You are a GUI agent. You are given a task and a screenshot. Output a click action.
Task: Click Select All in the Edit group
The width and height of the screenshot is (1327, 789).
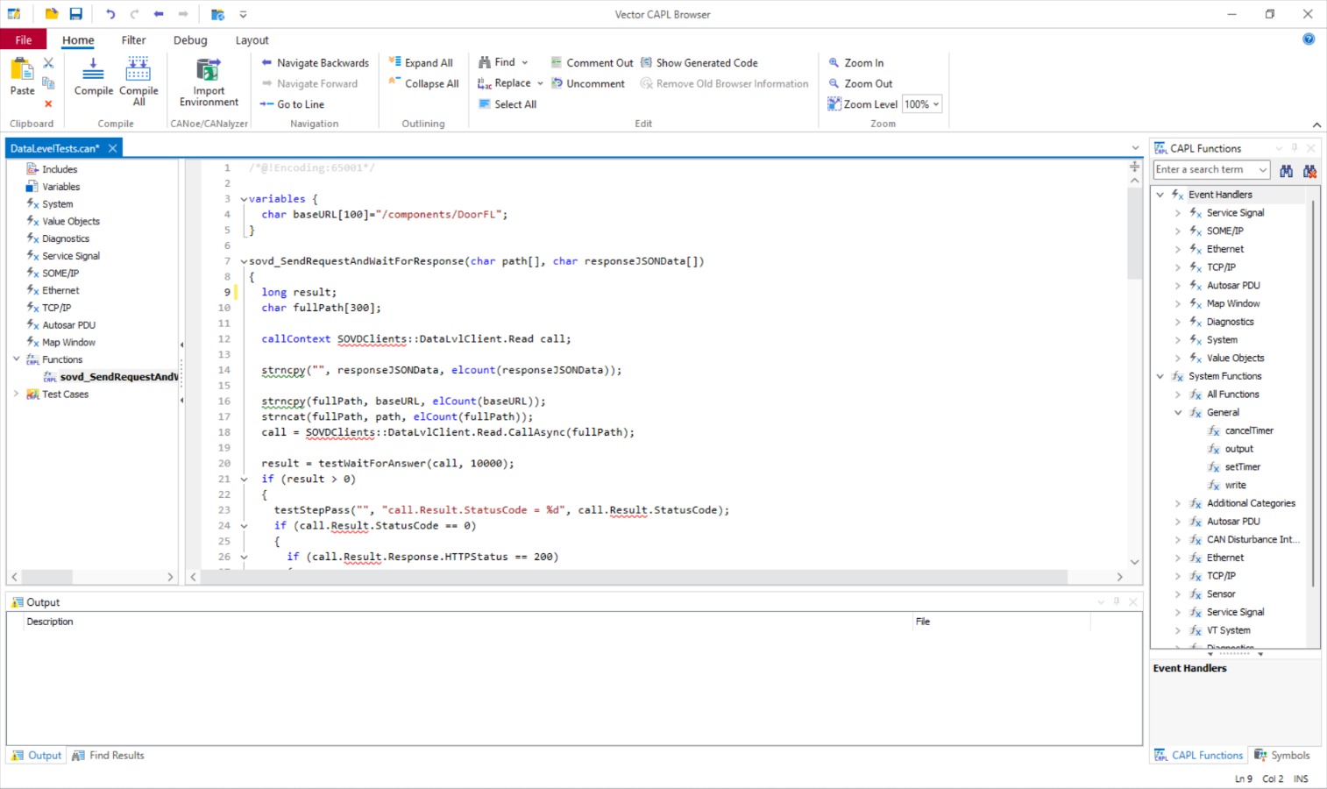click(x=507, y=104)
